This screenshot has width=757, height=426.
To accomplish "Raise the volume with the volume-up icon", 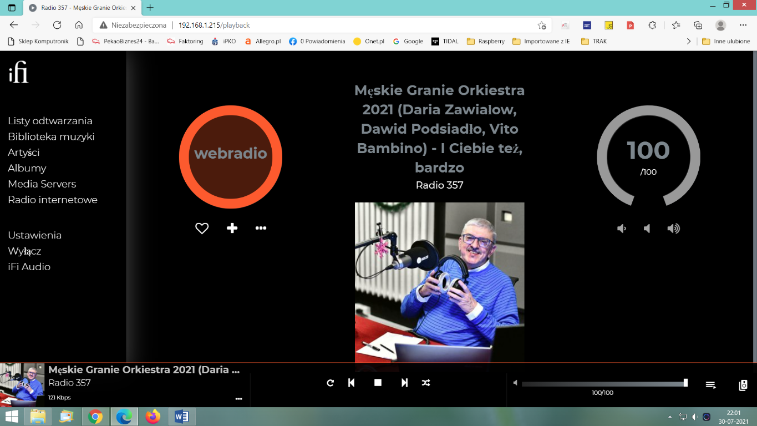I will 673,229.
